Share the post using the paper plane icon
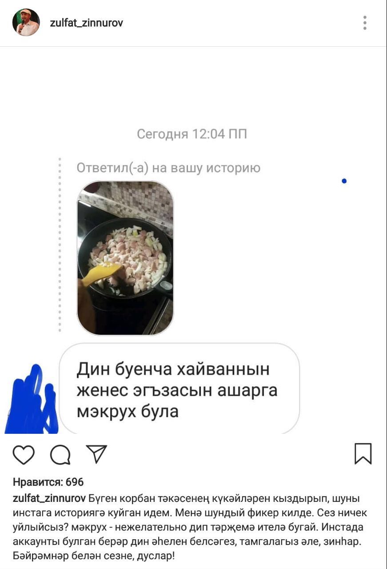The width and height of the screenshot is (387, 569). pyautogui.click(x=96, y=453)
